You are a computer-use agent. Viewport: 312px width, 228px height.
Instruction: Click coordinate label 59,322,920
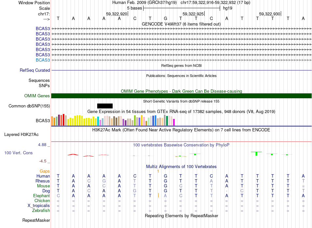pyautogui.click(x=117, y=14)
